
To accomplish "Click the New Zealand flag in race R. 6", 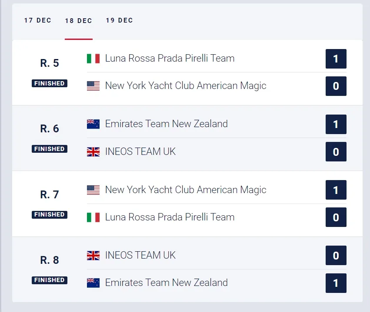I will (x=93, y=124).
